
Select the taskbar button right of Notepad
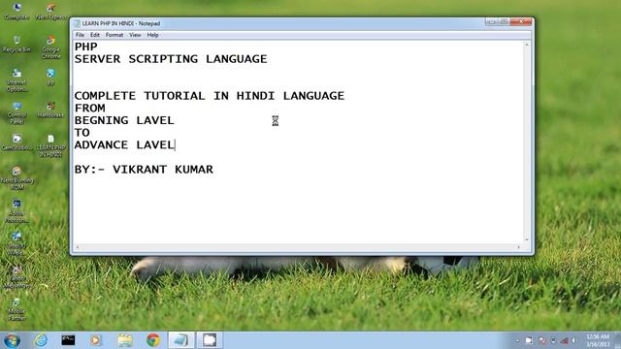[210, 340]
